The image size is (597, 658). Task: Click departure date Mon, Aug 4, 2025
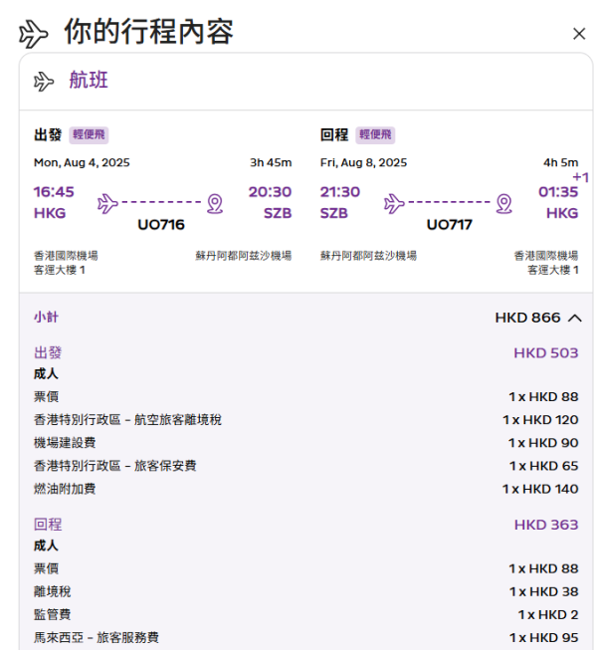pos(82,163)
